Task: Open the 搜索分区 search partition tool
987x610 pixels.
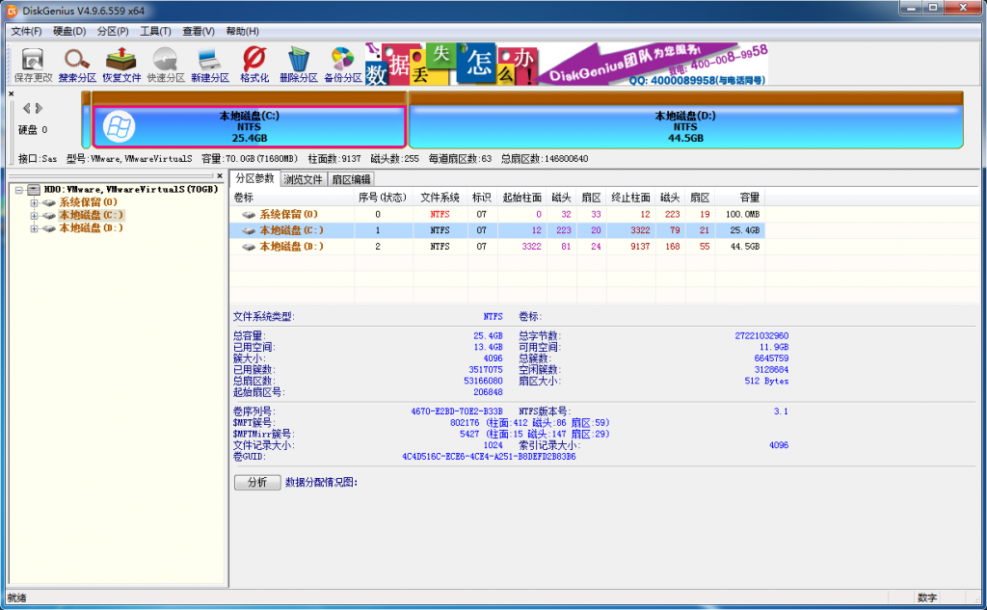Action: 77,65
